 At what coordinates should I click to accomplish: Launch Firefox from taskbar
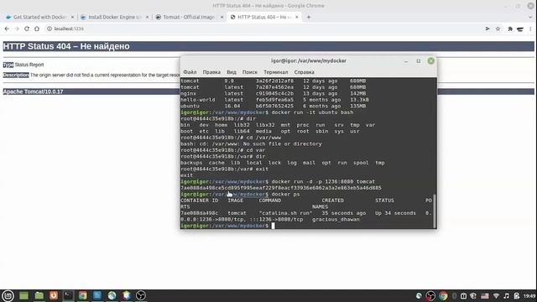pos(54,295)
